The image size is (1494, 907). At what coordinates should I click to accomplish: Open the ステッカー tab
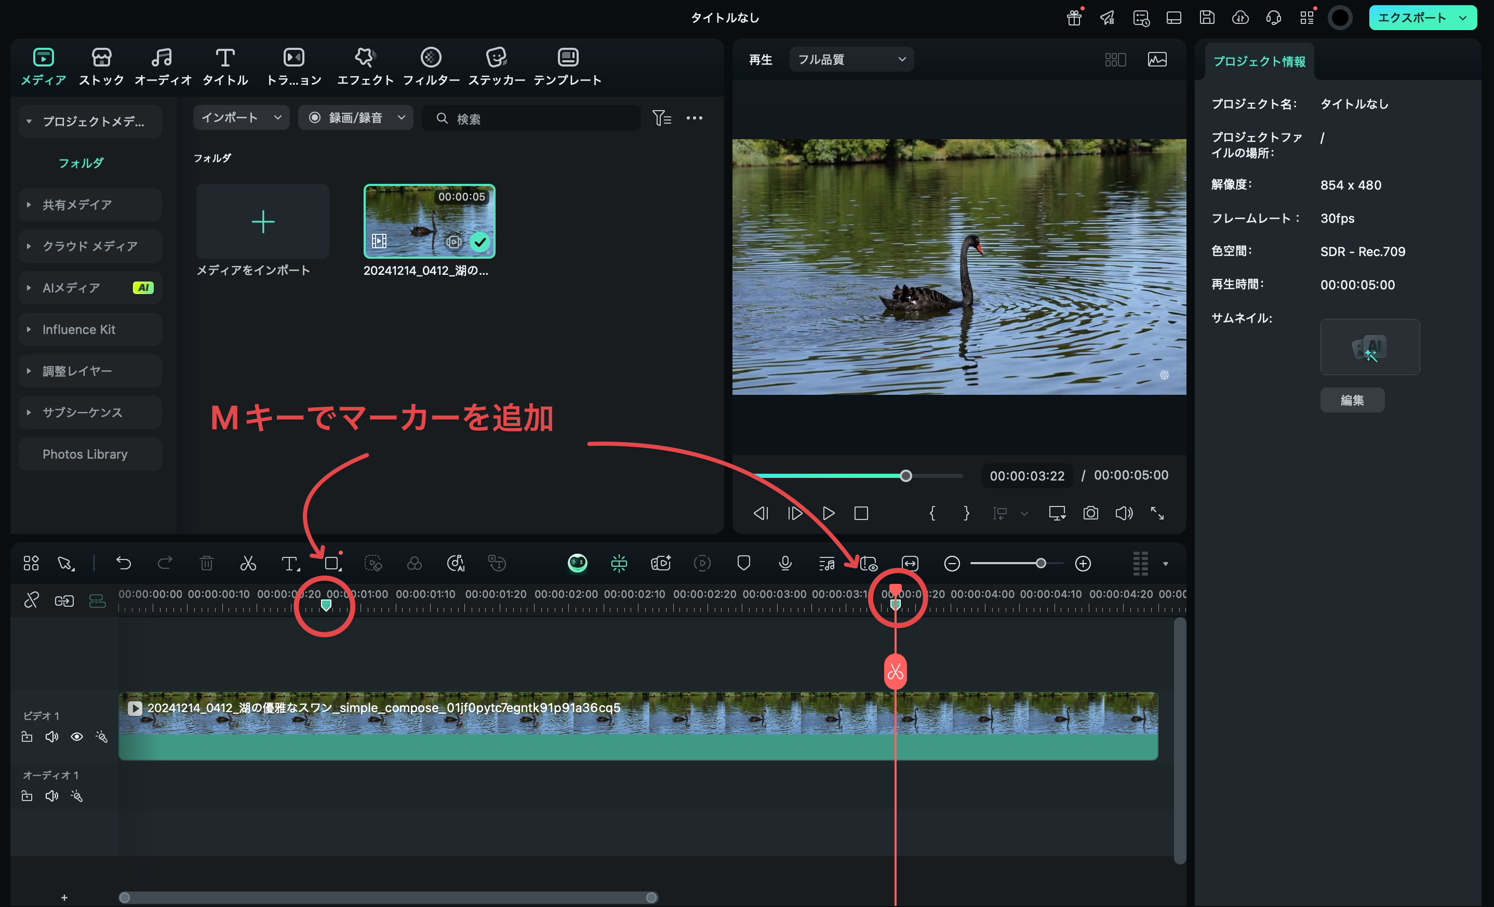(497, 66)
